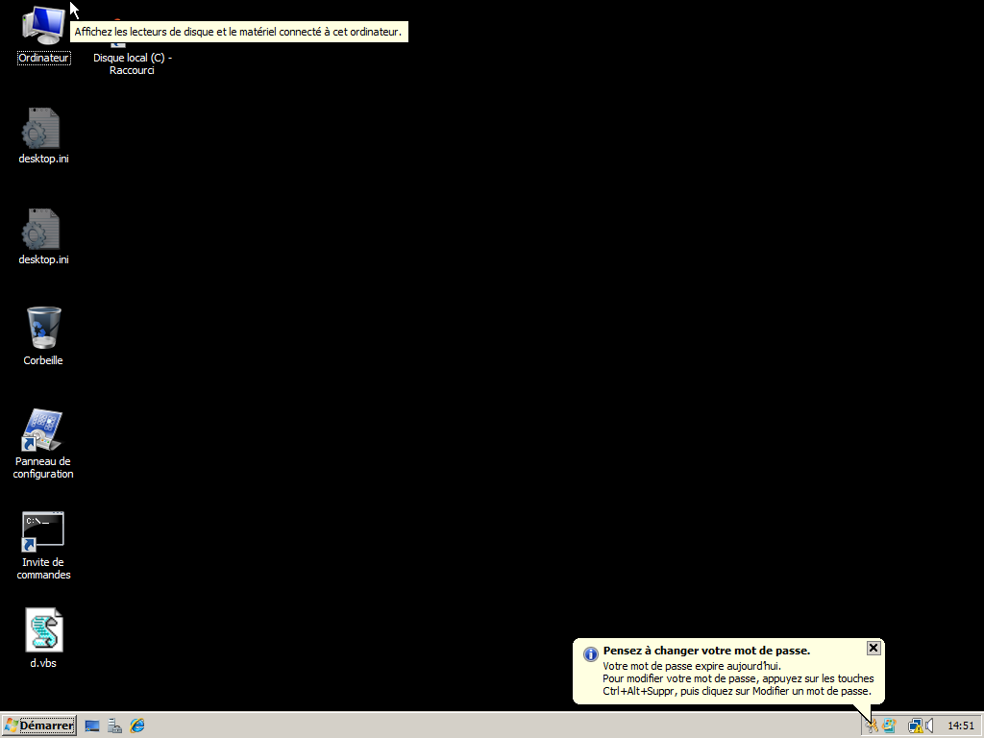Close the password expiry balloon notification
This screenshot has height=738, width=984.
(x=873, y=648)
